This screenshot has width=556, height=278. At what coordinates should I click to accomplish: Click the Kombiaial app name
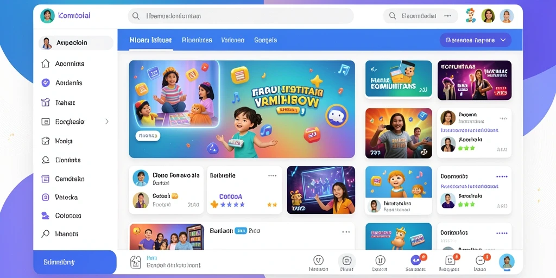74,16
